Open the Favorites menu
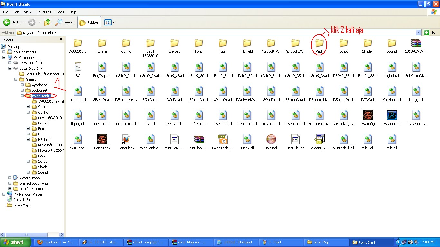Image resolution: width=440 pixels, height=247 pixels. tap(44, 12)
